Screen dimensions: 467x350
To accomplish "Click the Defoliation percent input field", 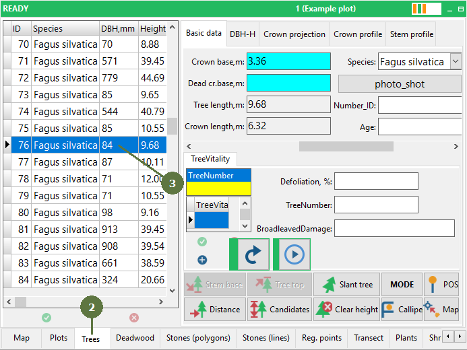I will [x=376, y=181].
